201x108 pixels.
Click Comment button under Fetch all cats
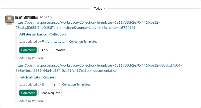(28, 93)
